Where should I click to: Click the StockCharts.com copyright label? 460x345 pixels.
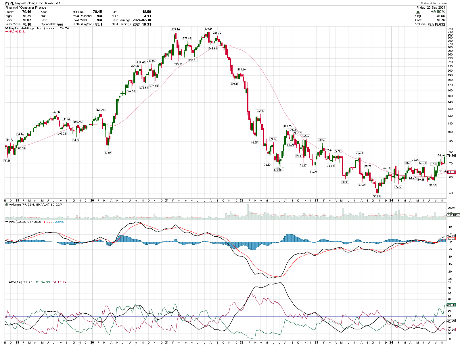pos(434,3)
